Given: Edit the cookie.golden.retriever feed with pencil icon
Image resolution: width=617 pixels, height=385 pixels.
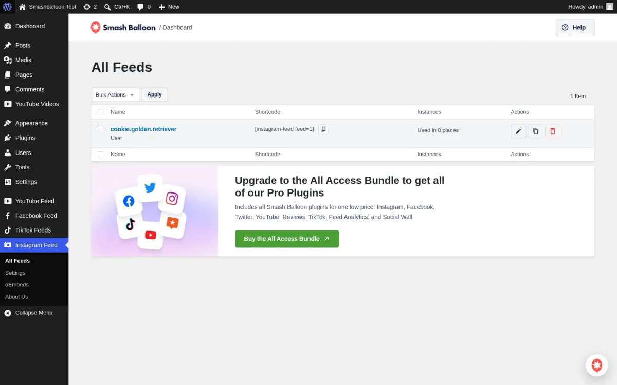Looking at the screenshot, I should click(518, 131).
